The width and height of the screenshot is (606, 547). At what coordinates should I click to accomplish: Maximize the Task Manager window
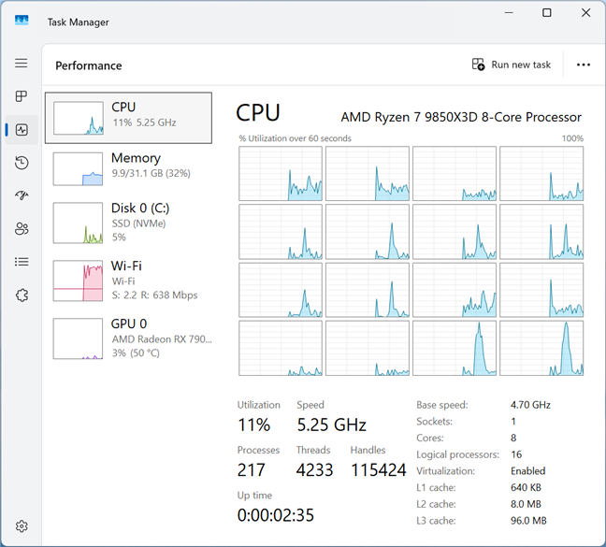[547, 13]
